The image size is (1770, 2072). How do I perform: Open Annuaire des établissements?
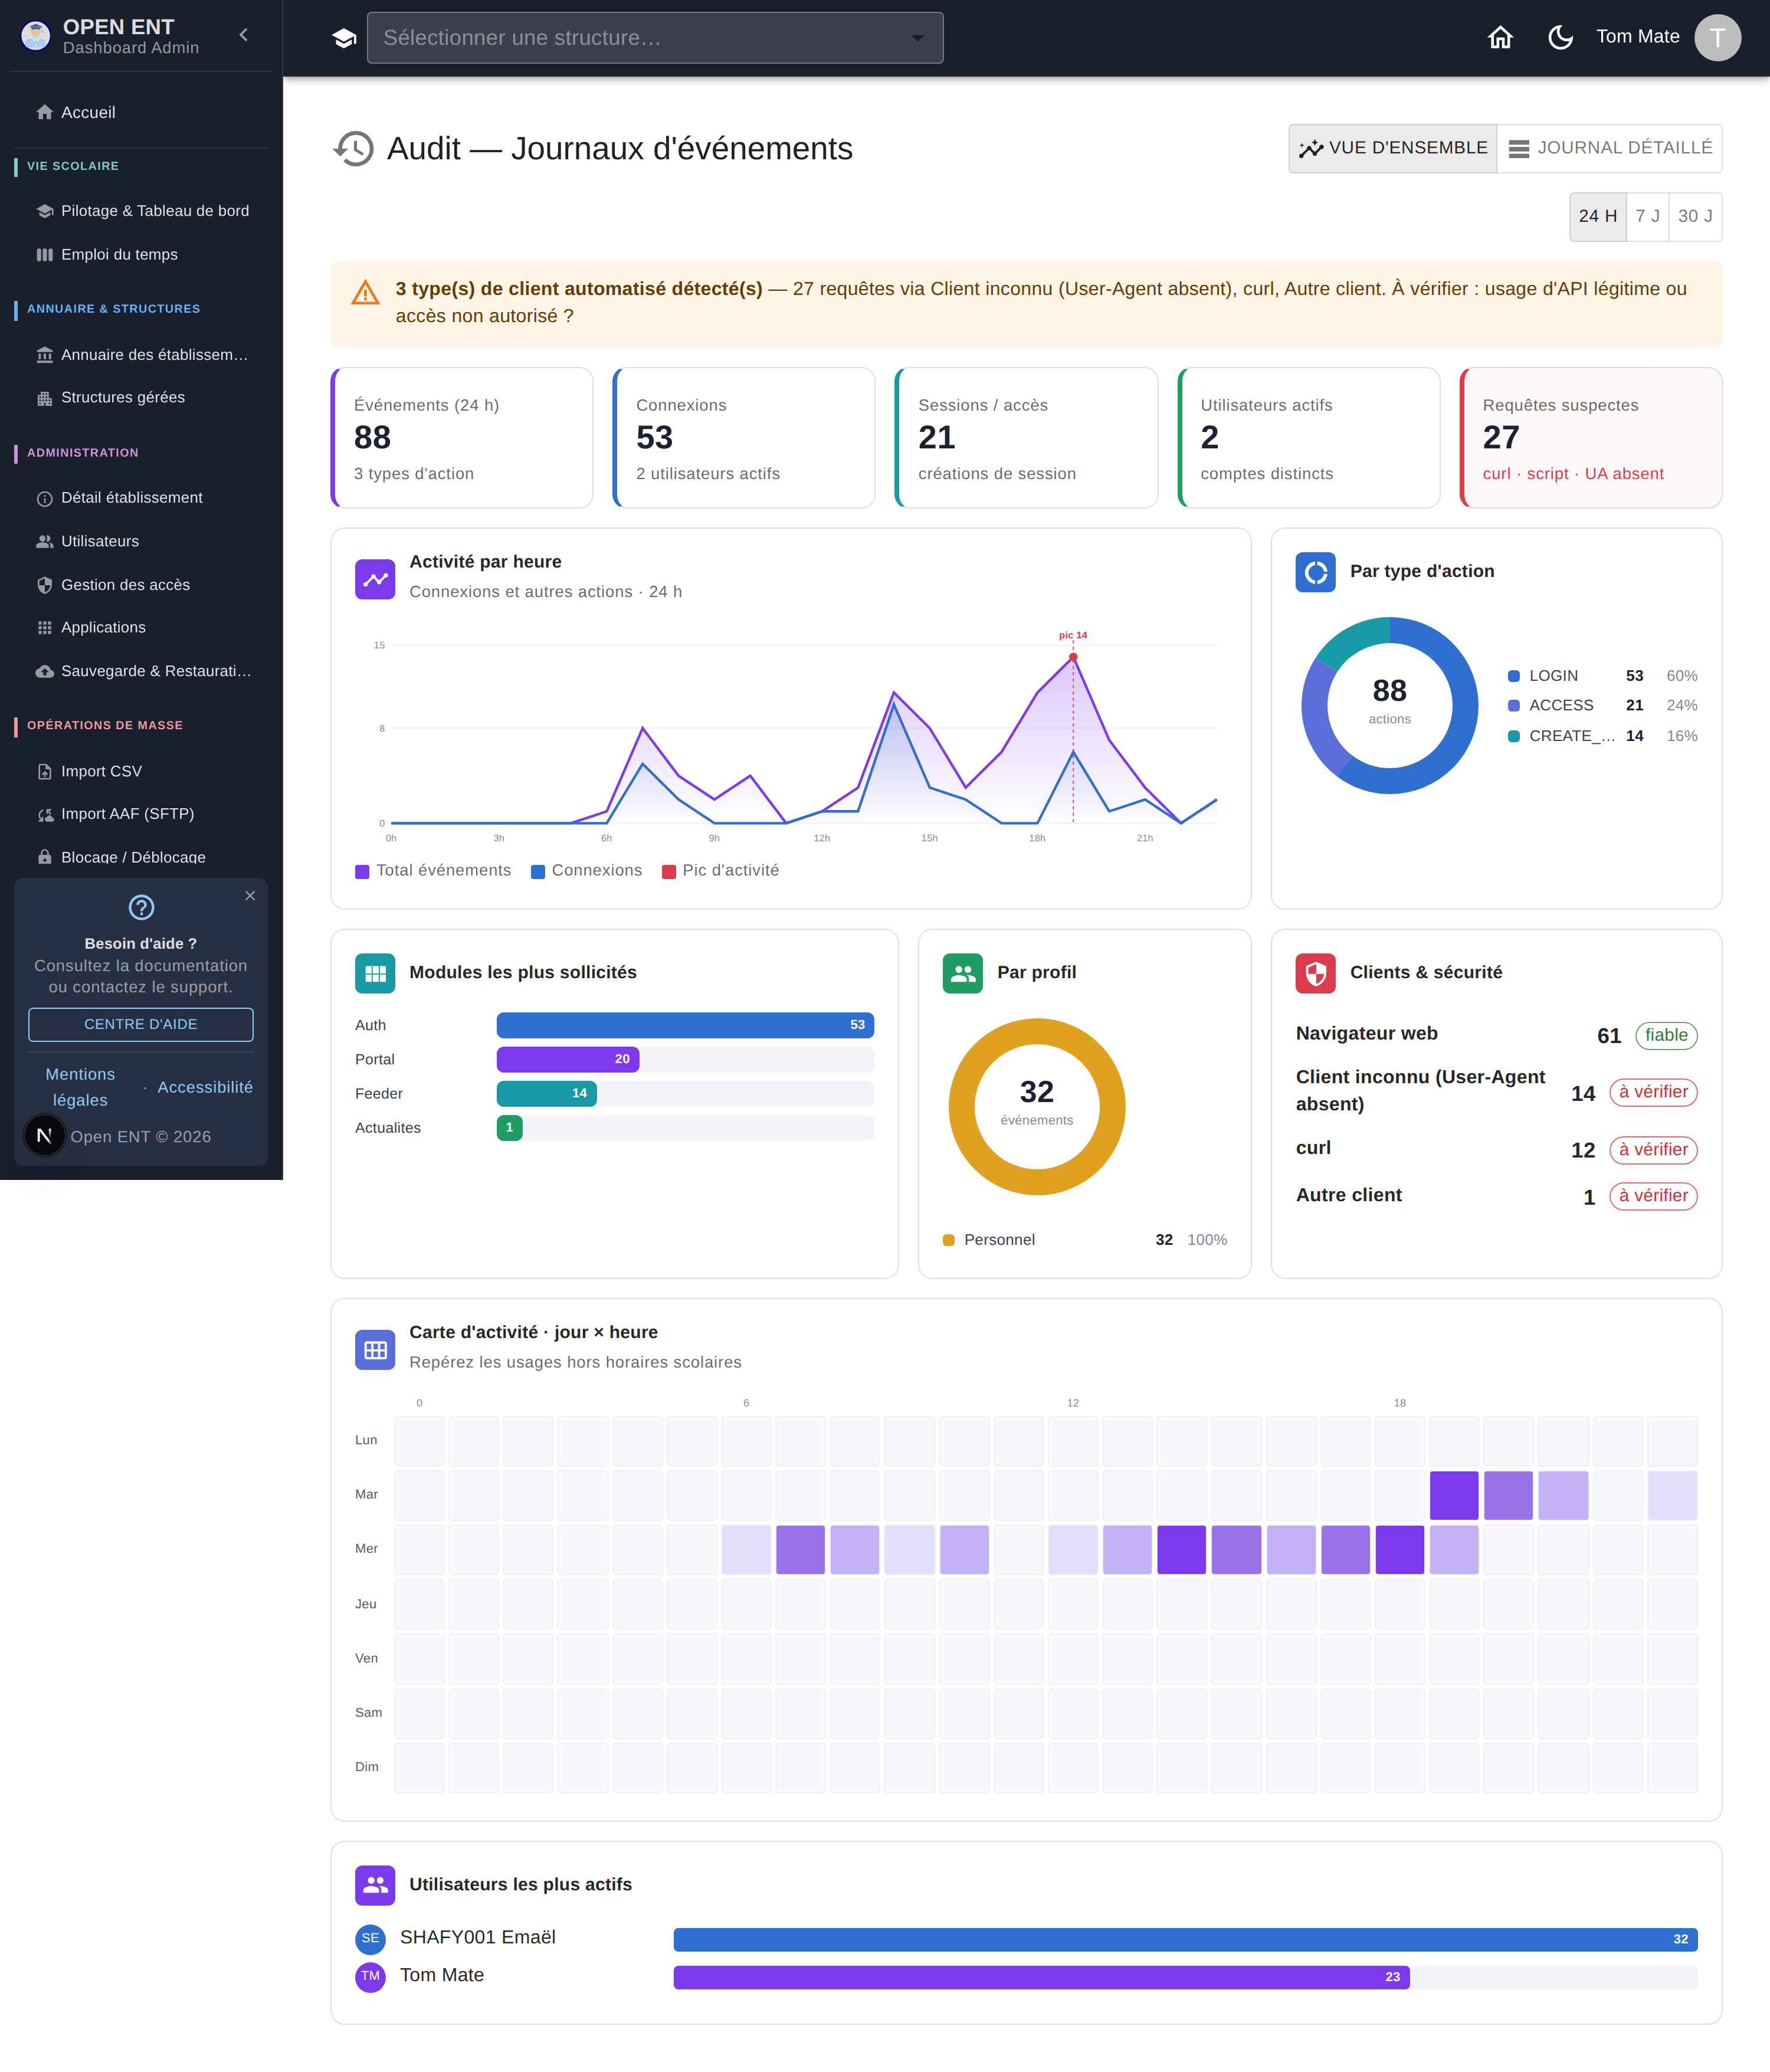[141, 354]
